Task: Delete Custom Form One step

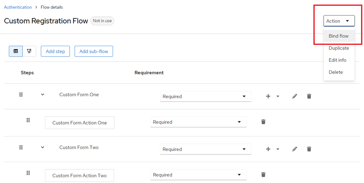Action: [309, 96]
